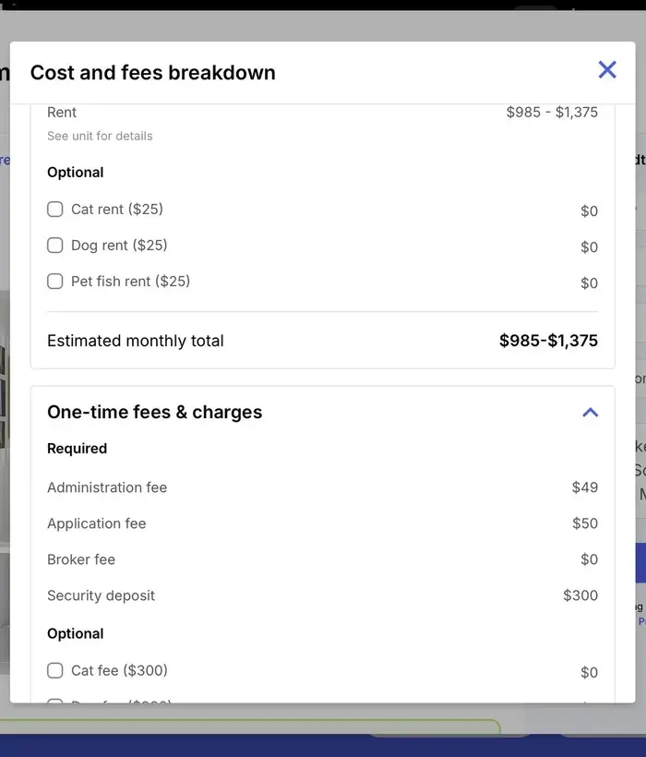The width and height of the screenshot is (646, 757).
Task: Click the Security deposit label
Action: (102, 595)
